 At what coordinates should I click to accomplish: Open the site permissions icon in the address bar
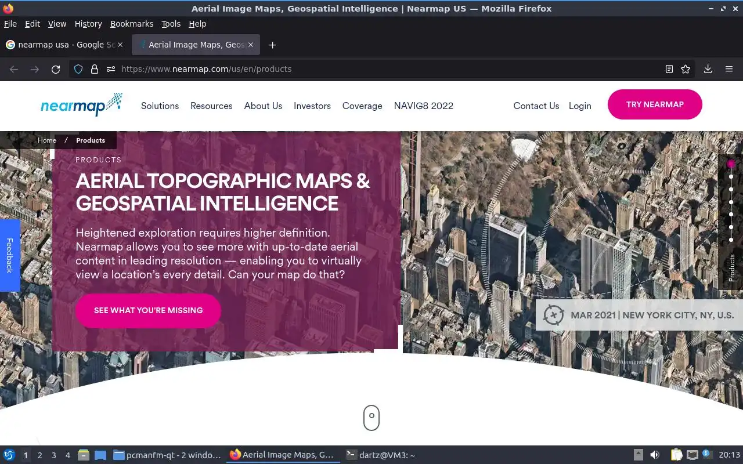110,69
